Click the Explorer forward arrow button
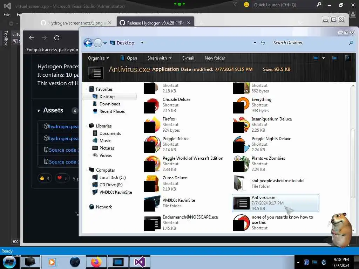359x269 pixels. coord(98,43)
